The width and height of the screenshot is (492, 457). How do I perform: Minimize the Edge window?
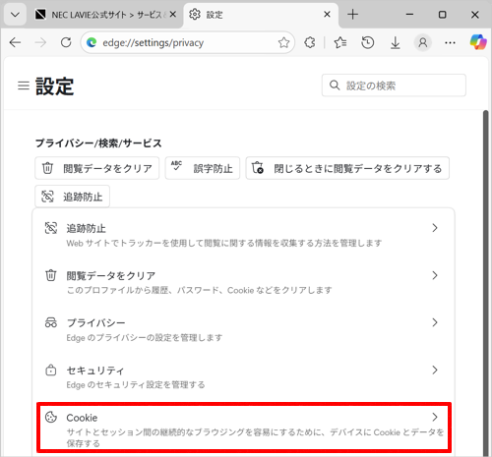[409, 15]
